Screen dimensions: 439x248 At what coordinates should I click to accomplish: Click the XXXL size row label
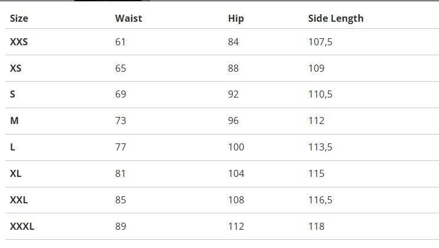pos(22,226)
